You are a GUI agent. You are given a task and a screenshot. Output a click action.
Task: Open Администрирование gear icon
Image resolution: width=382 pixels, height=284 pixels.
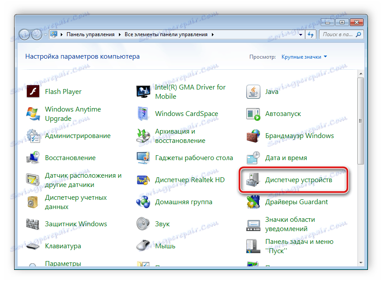33,136
